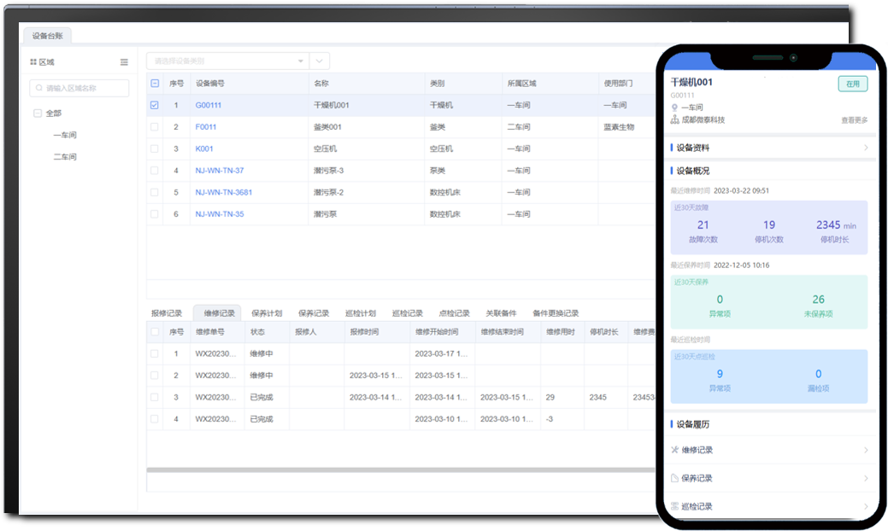Click the horizontal scrollbar under repair records table
The width and height of the screenshot is (888, 531).
click(x=402, y=470)
